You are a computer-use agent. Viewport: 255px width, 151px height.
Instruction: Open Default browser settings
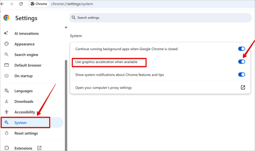point(28,65)
